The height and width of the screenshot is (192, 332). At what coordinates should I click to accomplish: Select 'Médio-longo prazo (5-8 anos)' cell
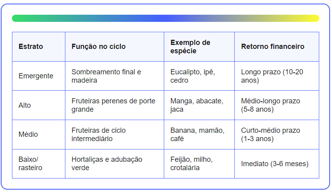click(x=277, y=105)
